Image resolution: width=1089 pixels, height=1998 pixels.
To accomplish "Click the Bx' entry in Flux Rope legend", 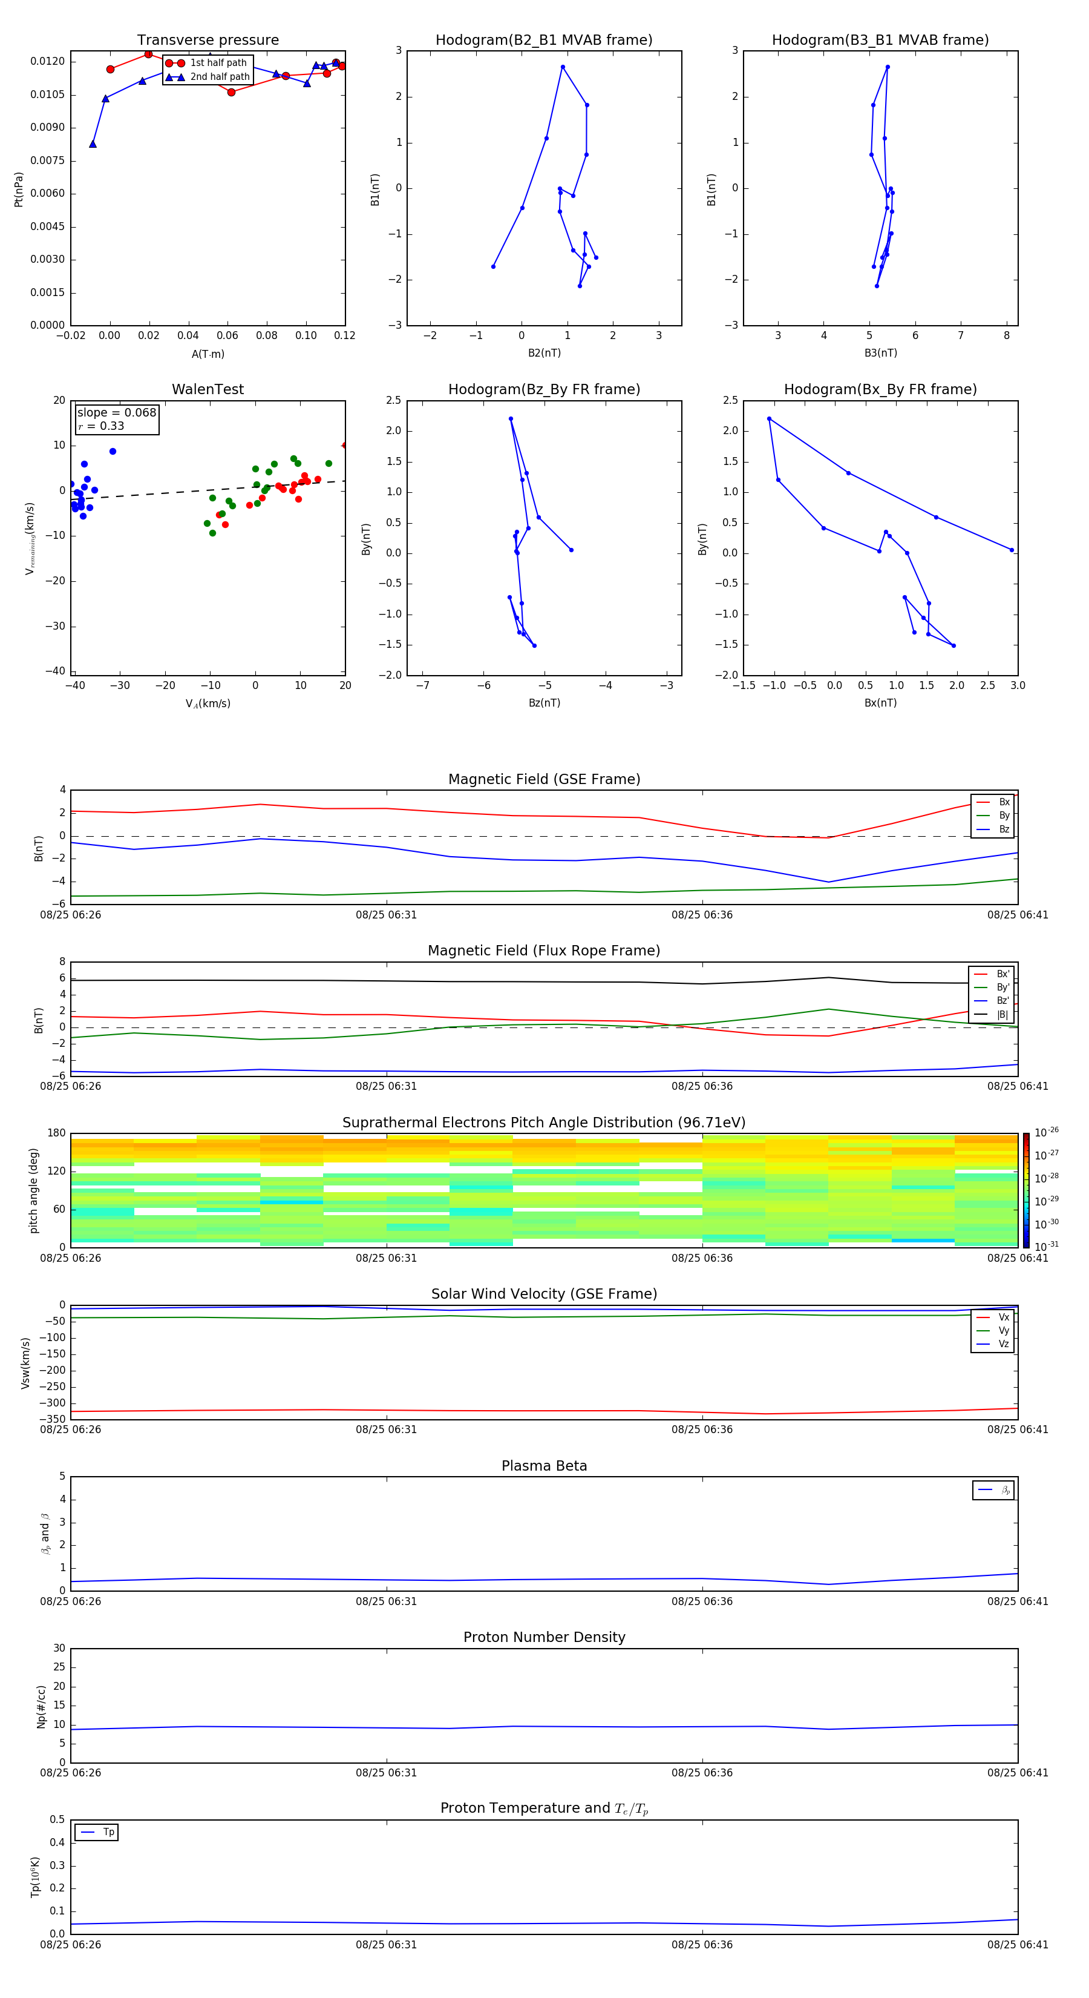I will (x=992, y=974).
